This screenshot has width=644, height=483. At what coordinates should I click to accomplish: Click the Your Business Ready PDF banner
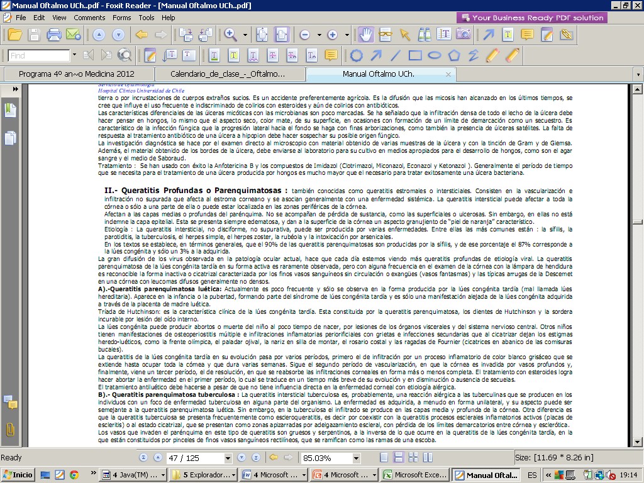(x=532, y=18)
